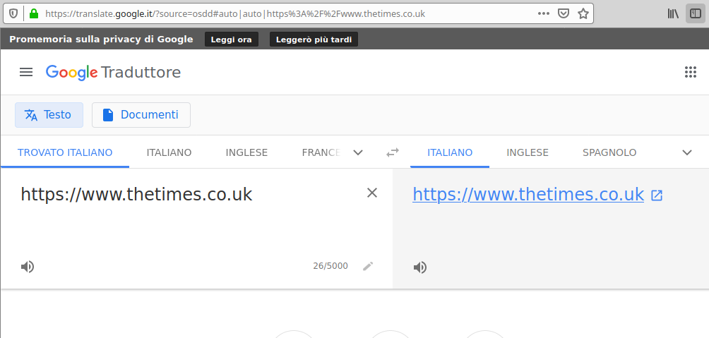The width and height of the screenshot is (709, 338).
Task: Expand more source languages
Action: click(x=357, y=152)
